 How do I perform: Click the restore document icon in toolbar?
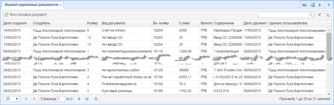coord(6,15)
